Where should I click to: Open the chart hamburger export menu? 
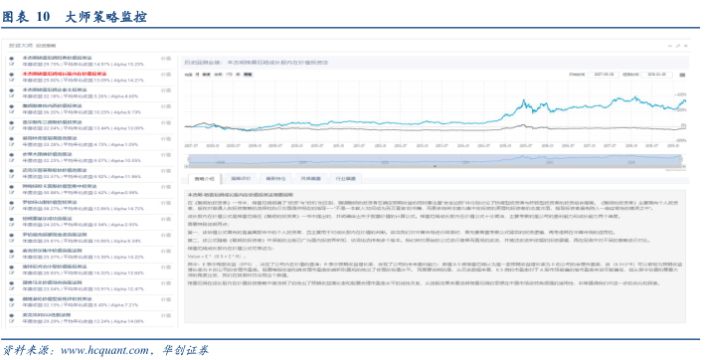pyautogui.click(x=682, y=75)
